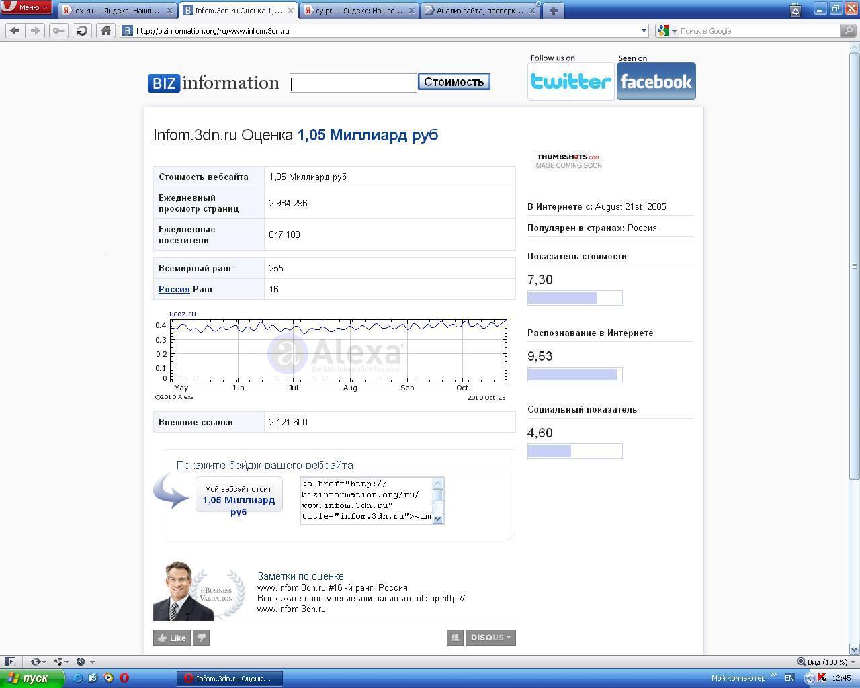Open the Opera 'Меню' menu

26,7
